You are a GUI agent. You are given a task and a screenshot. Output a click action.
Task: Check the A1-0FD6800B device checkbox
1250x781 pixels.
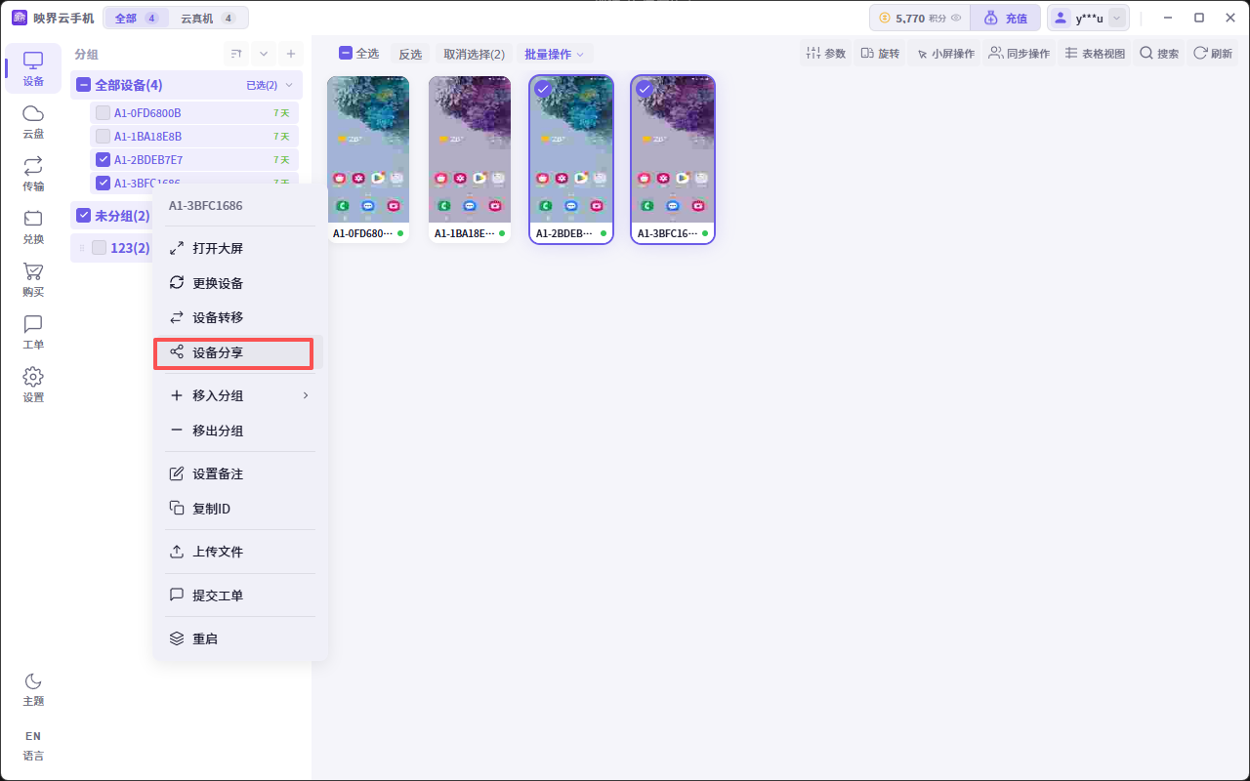pyautogui.click(x=103, y=113)
